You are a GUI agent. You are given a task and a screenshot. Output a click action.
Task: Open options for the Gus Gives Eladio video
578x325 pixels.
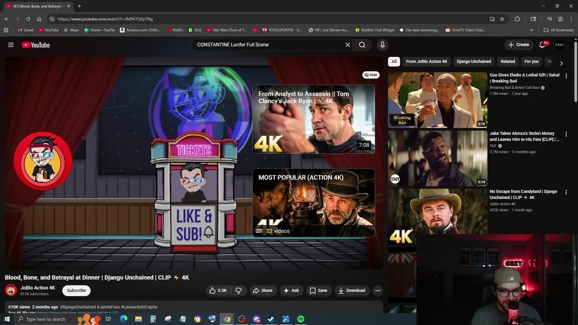point(566,76)
